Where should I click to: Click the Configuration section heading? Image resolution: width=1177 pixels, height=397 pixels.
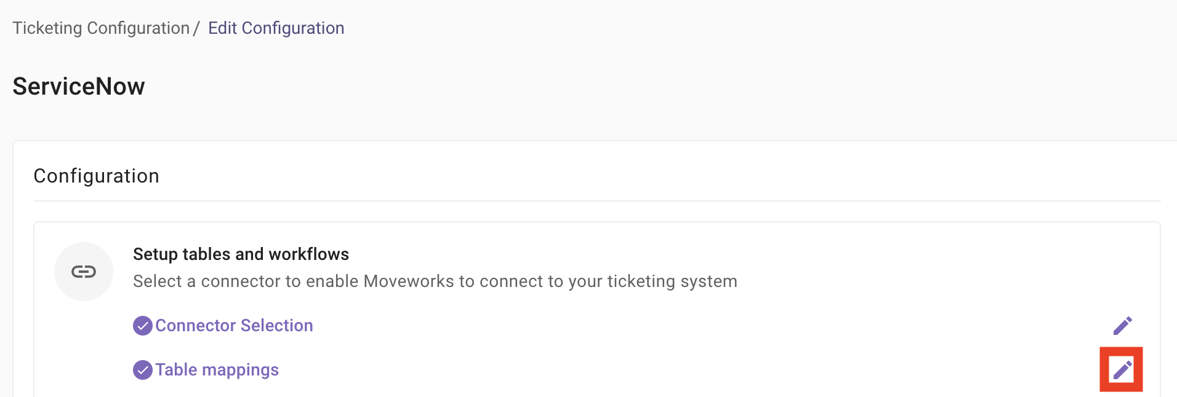96,176
